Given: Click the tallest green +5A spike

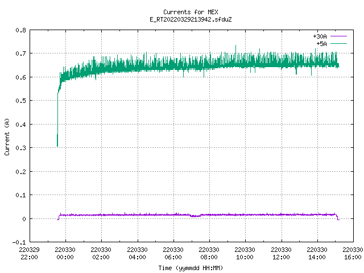Looking at the screenshot, I should 236,50.
